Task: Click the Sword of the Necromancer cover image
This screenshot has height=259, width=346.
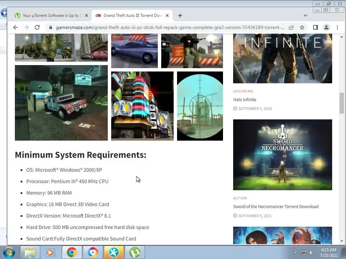Action: 282,154
